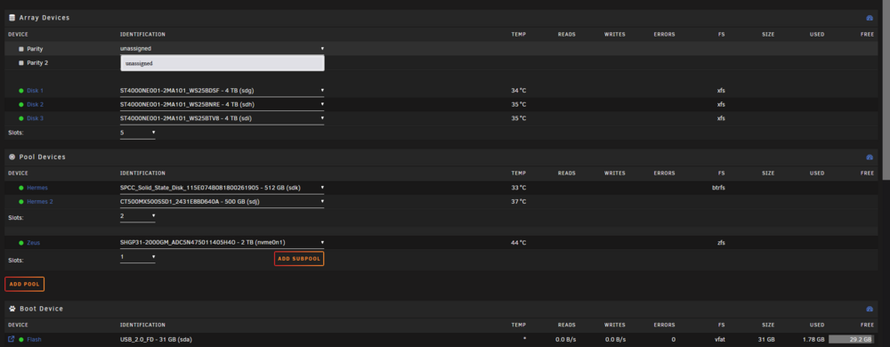890x347 pixels.
Task: Open the Disk 2 link
Action: tap(36, 105)
